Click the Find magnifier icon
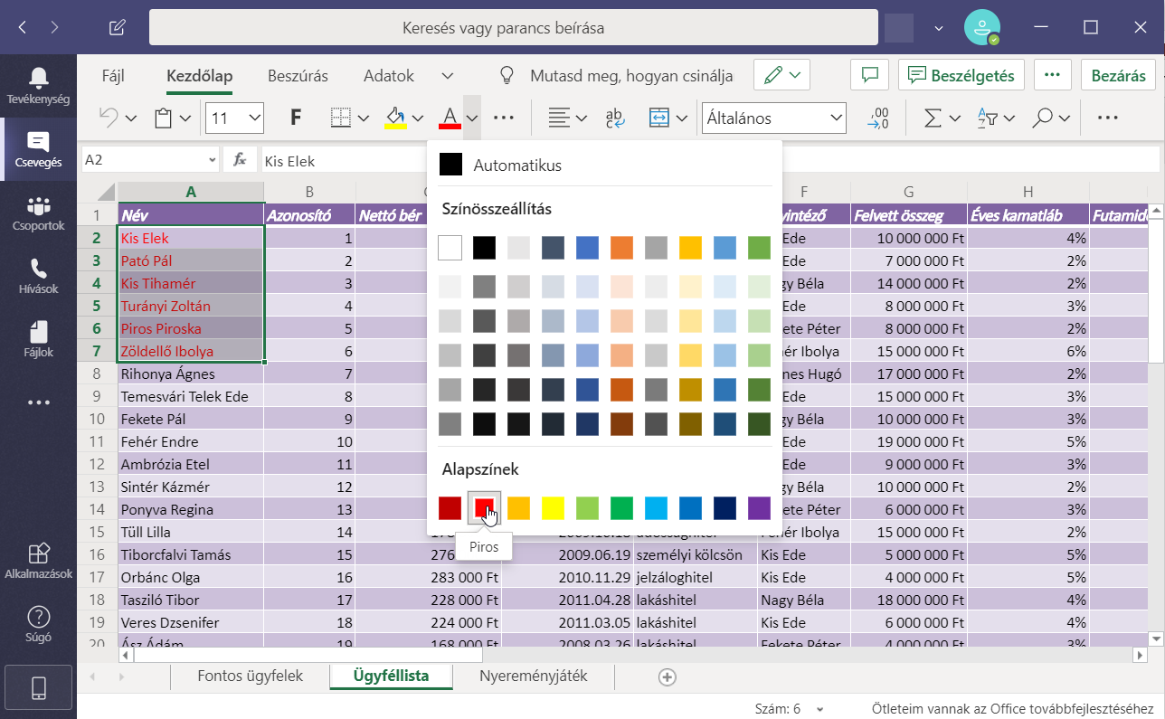This screenshot has width=1165, height=719. (1043, 118)
